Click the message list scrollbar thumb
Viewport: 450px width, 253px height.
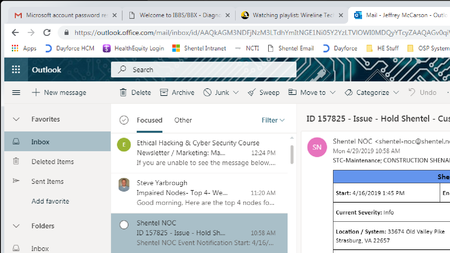pos(292,155)
